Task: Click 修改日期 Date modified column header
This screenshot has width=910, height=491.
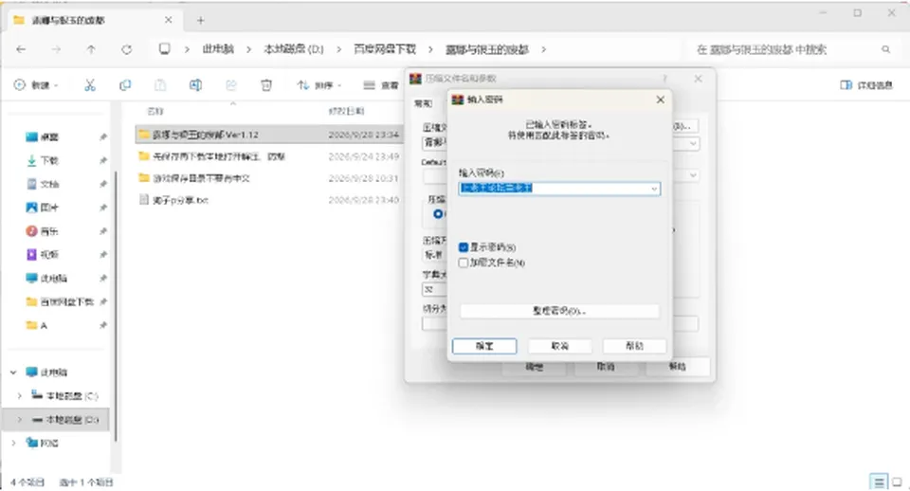Action: pos(347,111)
